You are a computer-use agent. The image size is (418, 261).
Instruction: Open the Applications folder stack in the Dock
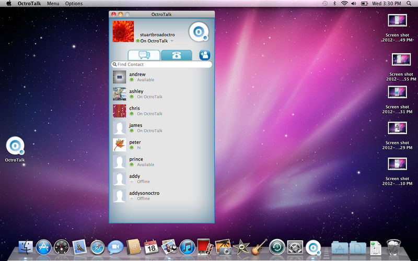(x=340, y=247)
